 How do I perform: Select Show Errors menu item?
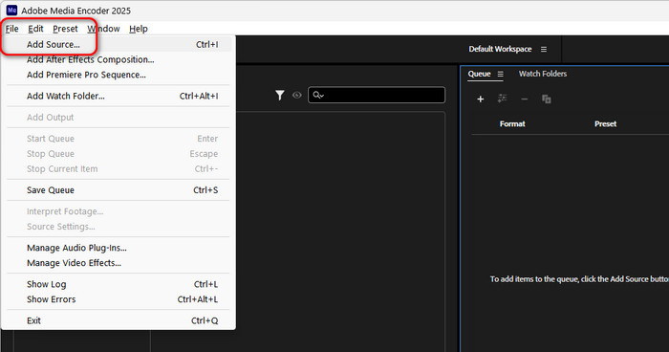pyautogui.click(x=119, y=299)
